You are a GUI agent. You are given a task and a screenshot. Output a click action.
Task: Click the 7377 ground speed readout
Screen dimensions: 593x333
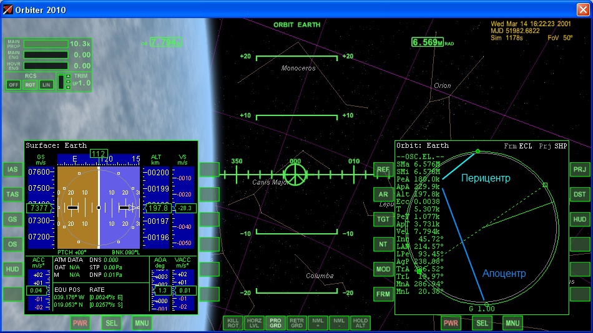(x=39, y=208)
